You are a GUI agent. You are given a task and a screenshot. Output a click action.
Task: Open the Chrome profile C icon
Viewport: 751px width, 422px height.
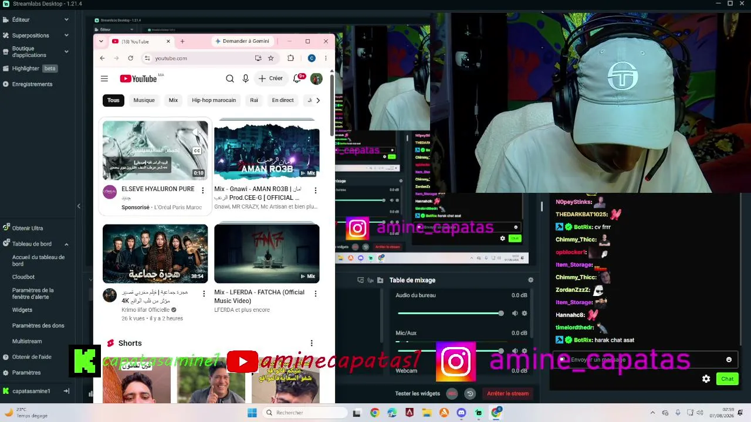pyautogui.click(x=312, y=58)
